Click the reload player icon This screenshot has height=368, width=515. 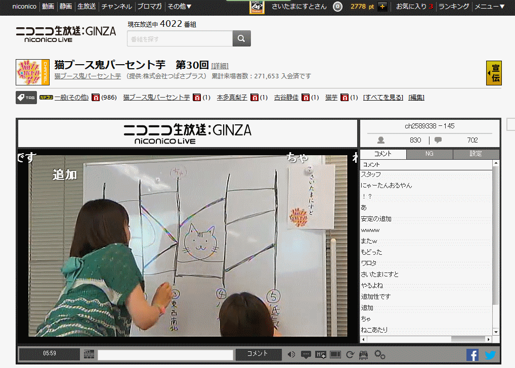click(x=350, y=354)
